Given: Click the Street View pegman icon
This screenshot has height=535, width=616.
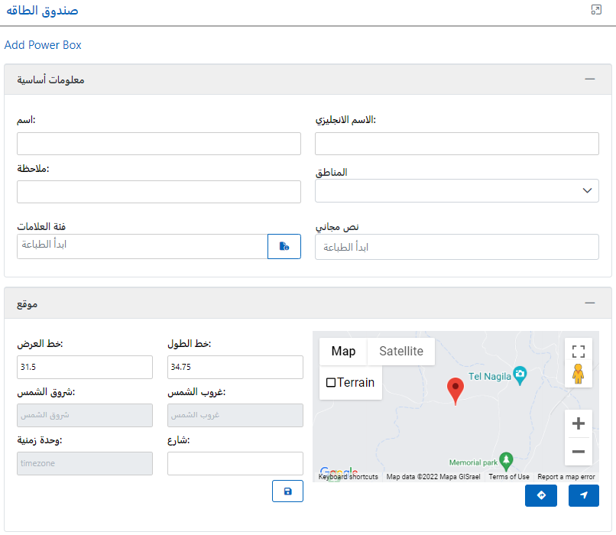Looking at the screenshot, I should (x=579, y=374).
